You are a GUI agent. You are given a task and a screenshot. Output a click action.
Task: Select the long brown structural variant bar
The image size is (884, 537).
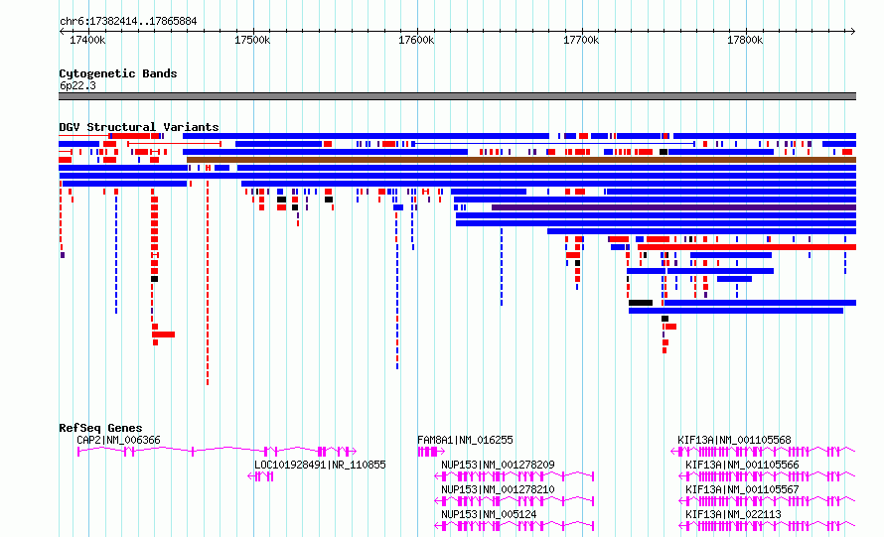click(521, 160)
